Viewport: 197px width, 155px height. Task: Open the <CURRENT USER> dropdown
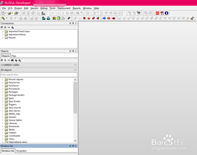(75, 65)
